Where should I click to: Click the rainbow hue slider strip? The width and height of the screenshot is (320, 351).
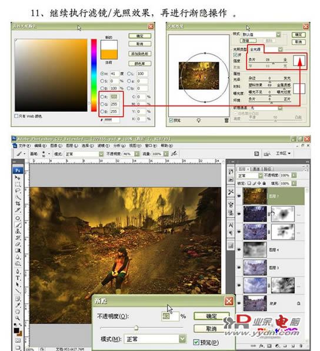tap(94, 75)
